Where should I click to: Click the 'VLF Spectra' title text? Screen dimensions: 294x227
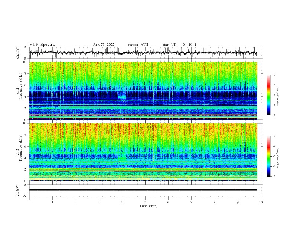tap(42, 45)
